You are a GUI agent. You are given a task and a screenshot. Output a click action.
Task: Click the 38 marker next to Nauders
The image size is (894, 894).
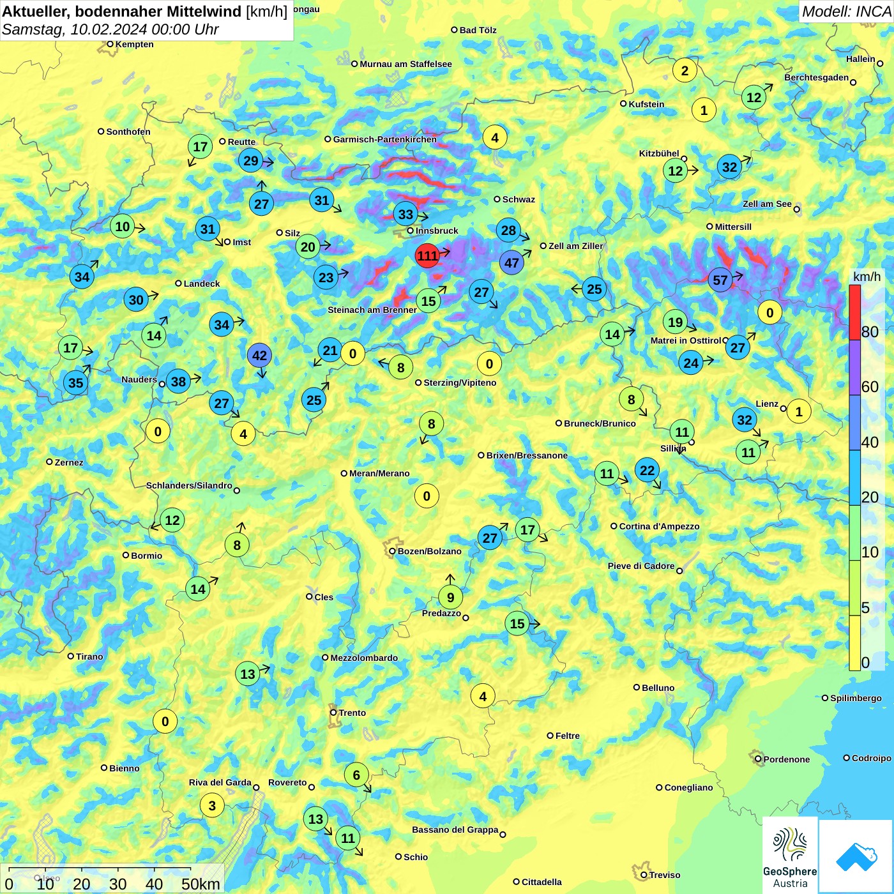tap(179, 382)
